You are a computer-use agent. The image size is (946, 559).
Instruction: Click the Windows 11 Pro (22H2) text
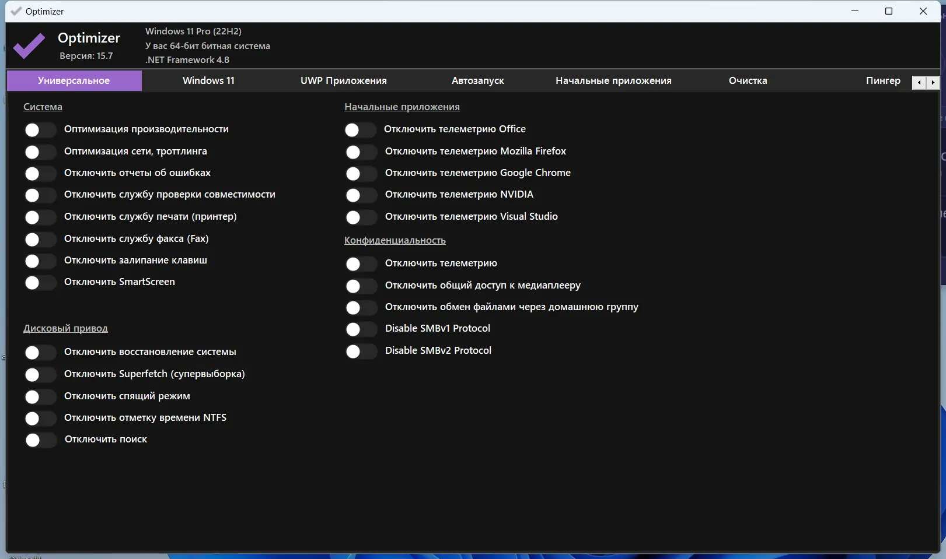tap(193, 31)
